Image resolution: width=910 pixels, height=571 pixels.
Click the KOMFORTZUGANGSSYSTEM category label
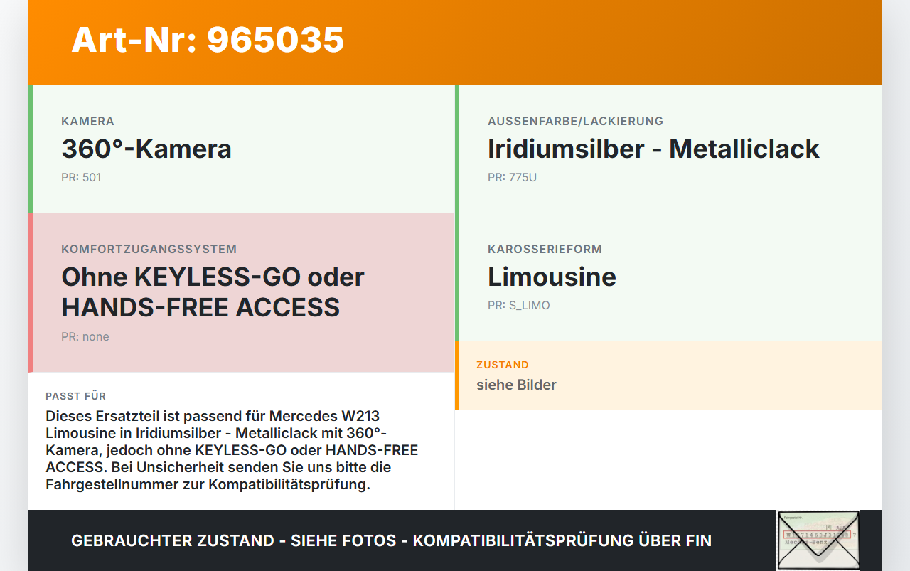(149, 249)
